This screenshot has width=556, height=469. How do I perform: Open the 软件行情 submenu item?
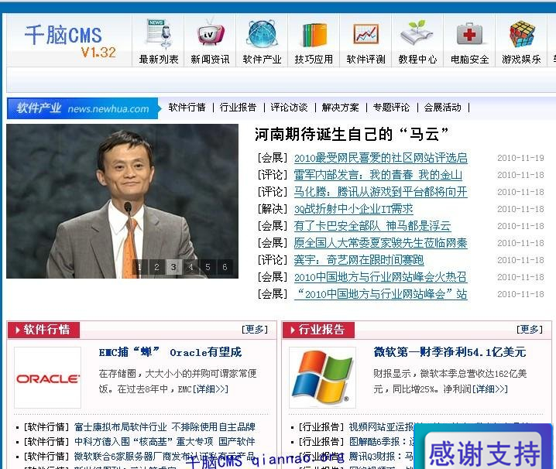187,108
